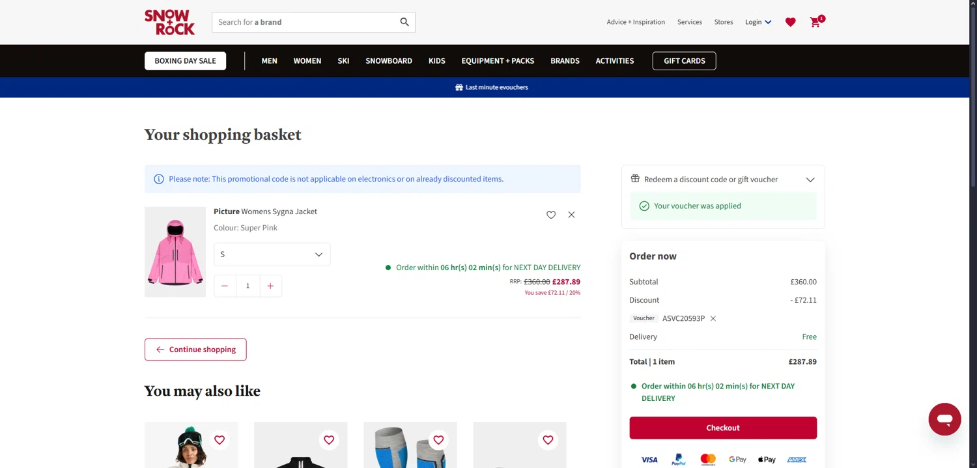
Task: Open the size S dropdown
Action: (272, 255)
